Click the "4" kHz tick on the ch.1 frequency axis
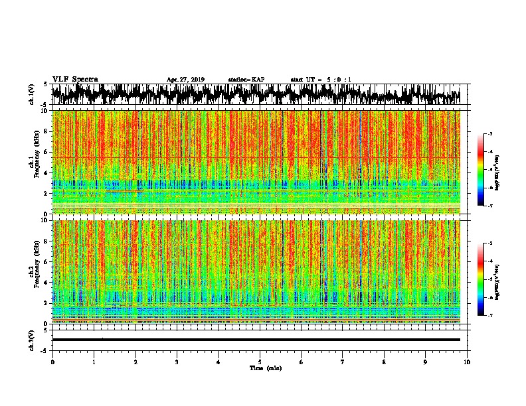Image resolution: width=526 pixels, height=406 pixels. [x=46, y=173]
